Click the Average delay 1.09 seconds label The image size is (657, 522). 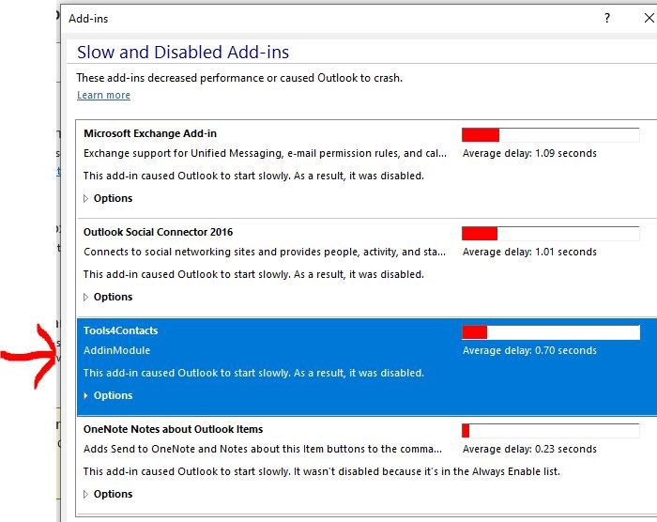coord(529,153)
